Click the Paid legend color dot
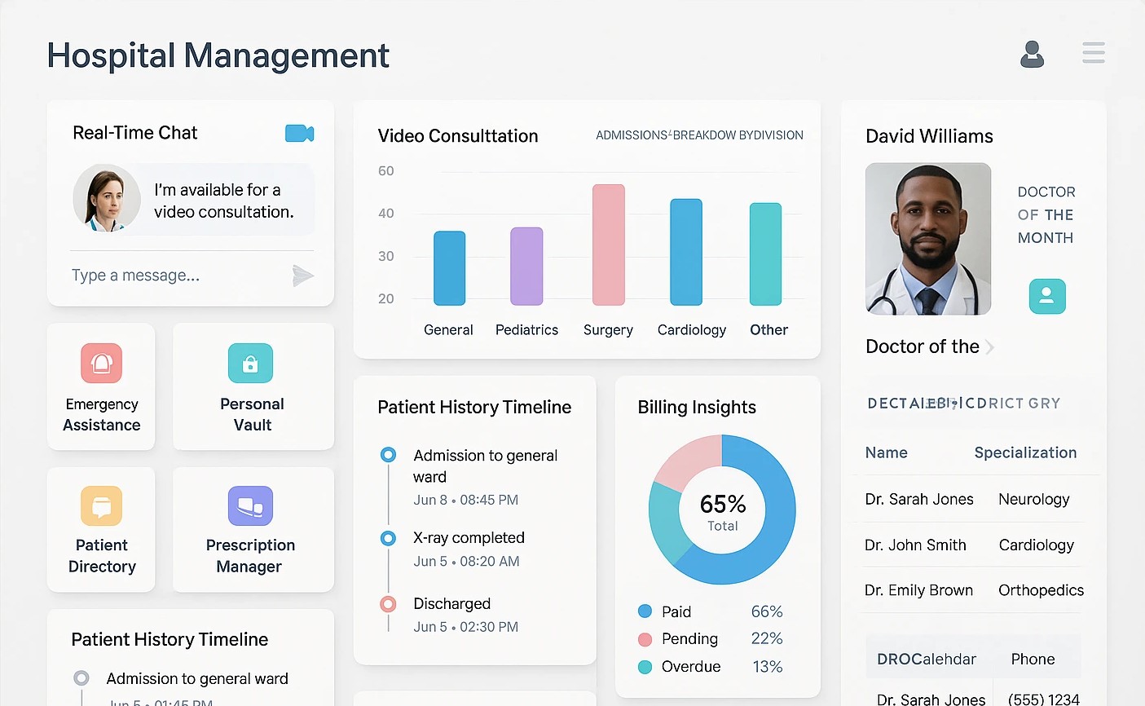 tap(645, 611)
